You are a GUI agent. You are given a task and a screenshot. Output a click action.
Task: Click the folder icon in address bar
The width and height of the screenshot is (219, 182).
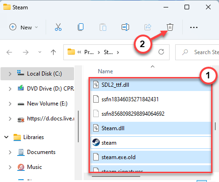(71, 52)
